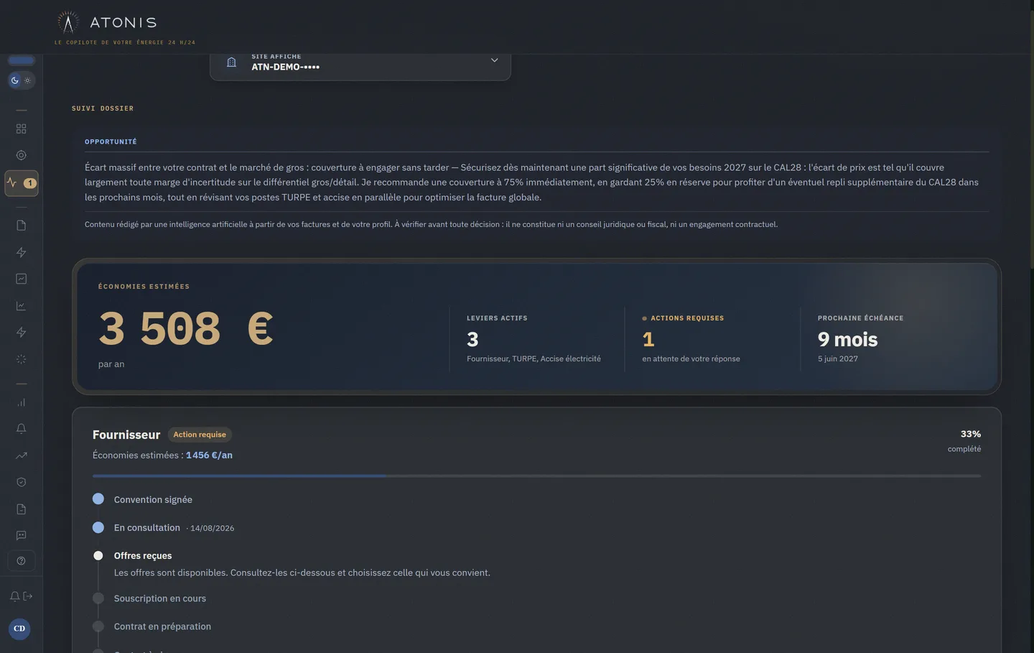Click the Souscription en cours step
The height and width of the screenshot is (653, 1034).
click(160, 598)
